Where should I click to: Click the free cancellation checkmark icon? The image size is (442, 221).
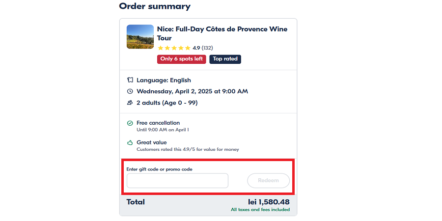tap(130, 123)
